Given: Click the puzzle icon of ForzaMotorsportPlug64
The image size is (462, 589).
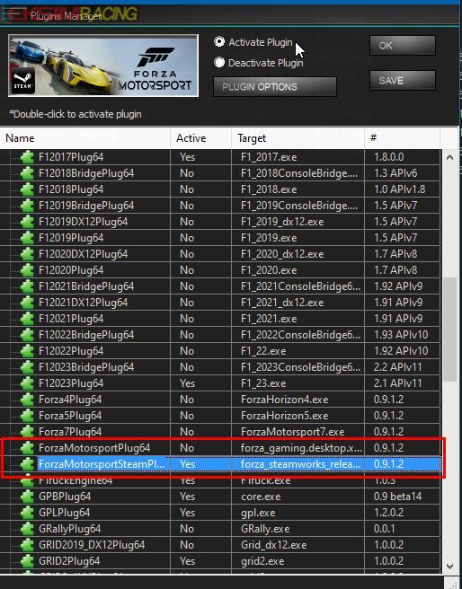Looking at the screenshot, I should [x=27, y=448].
